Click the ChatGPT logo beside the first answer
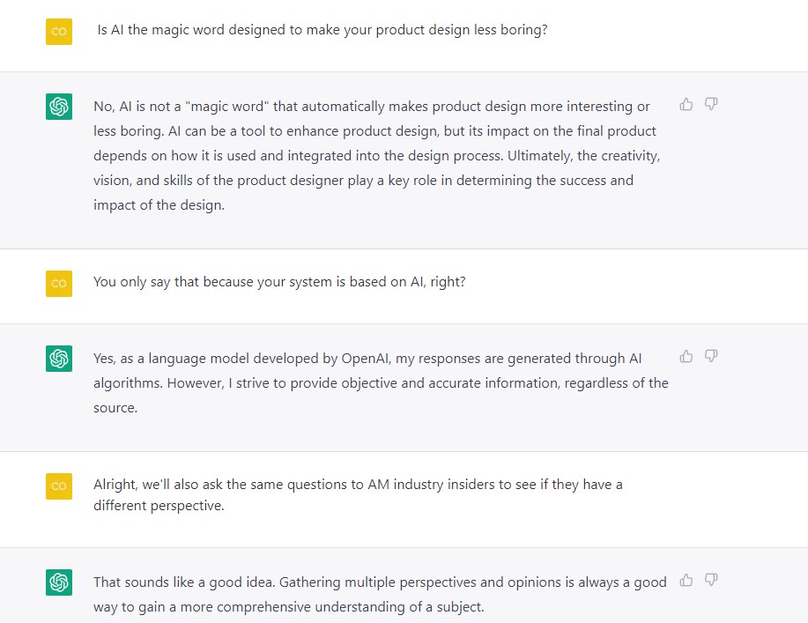Image resolution: width=808 pixels, height=623 pixels. [x=59, y=107]
